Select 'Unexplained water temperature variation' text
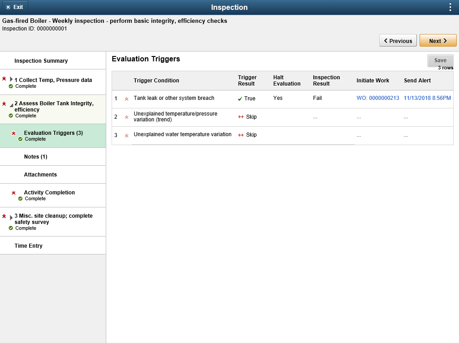 [x=182, y=134]
